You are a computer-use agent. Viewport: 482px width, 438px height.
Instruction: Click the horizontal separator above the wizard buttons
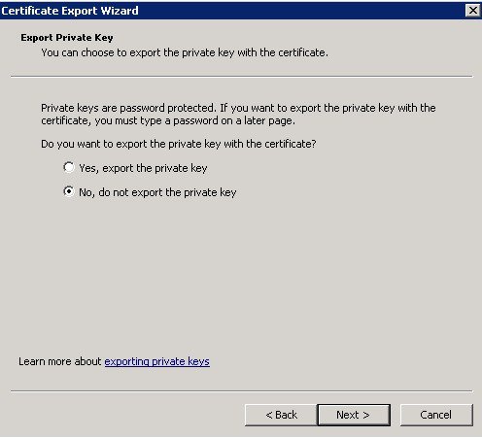point(241,391)
